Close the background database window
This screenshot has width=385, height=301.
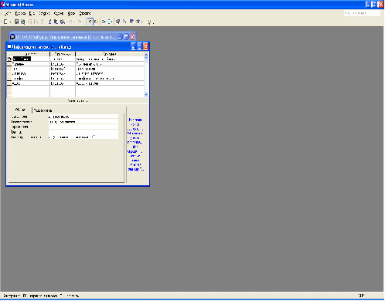pyautogui.click(x=132, y=37)
